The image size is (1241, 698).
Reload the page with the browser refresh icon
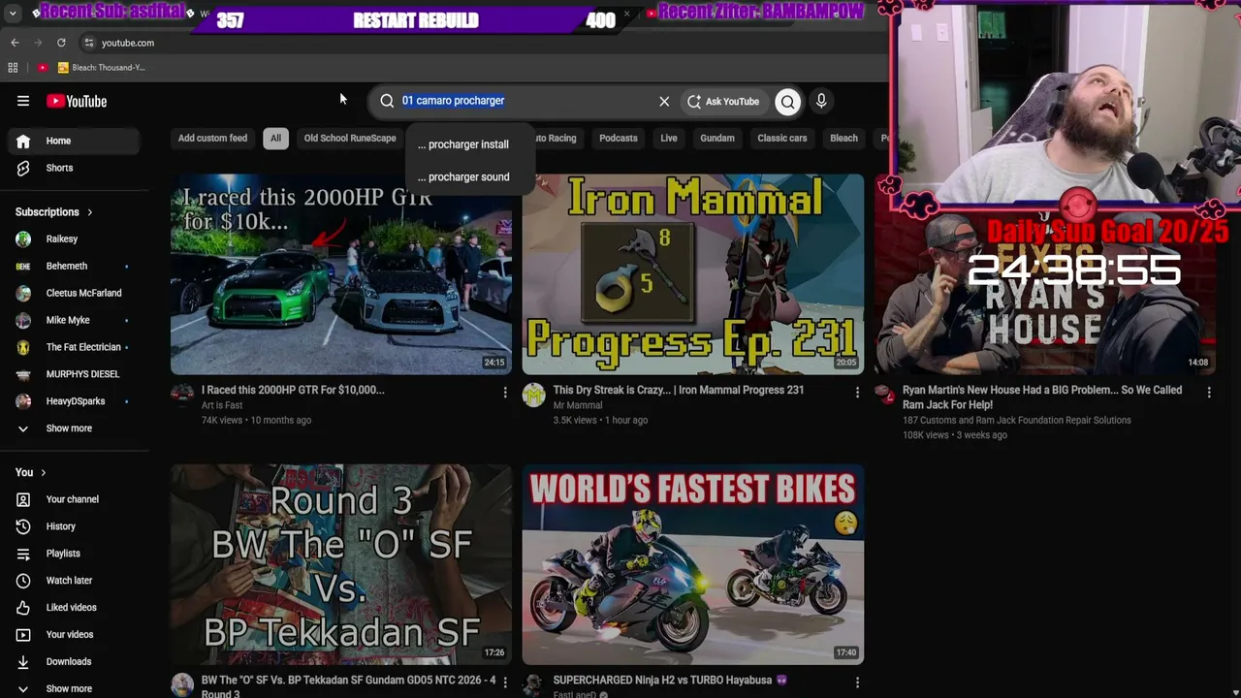61,43
